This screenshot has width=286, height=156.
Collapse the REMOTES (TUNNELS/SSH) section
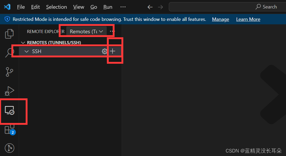23,42
